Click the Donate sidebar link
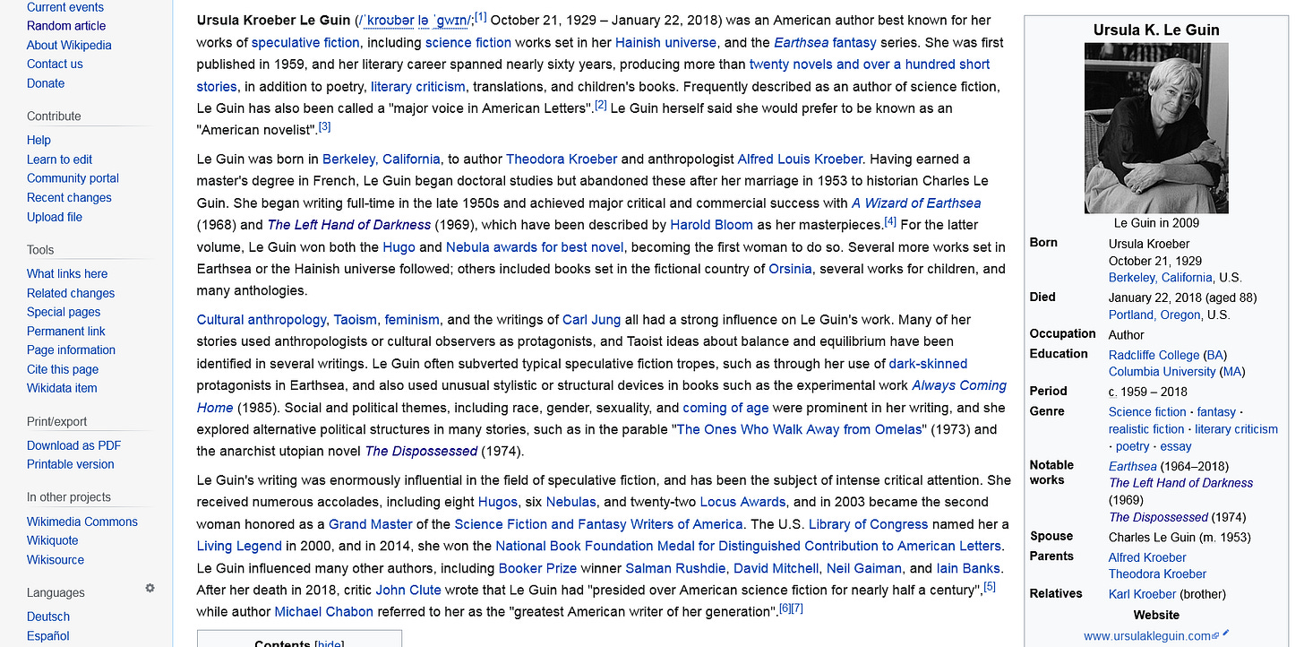This screenshot has height=647, width=1304. pos(46,83)
